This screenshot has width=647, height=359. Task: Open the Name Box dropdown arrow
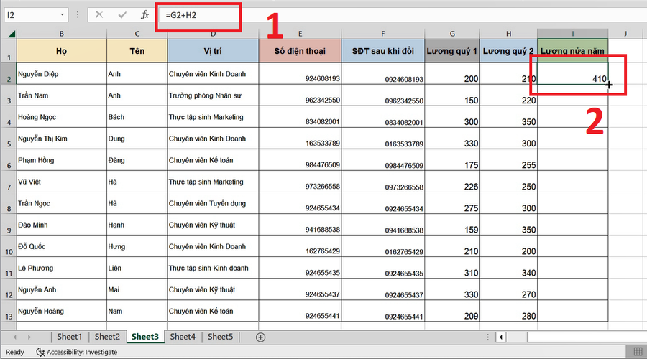tap(62, 15)
